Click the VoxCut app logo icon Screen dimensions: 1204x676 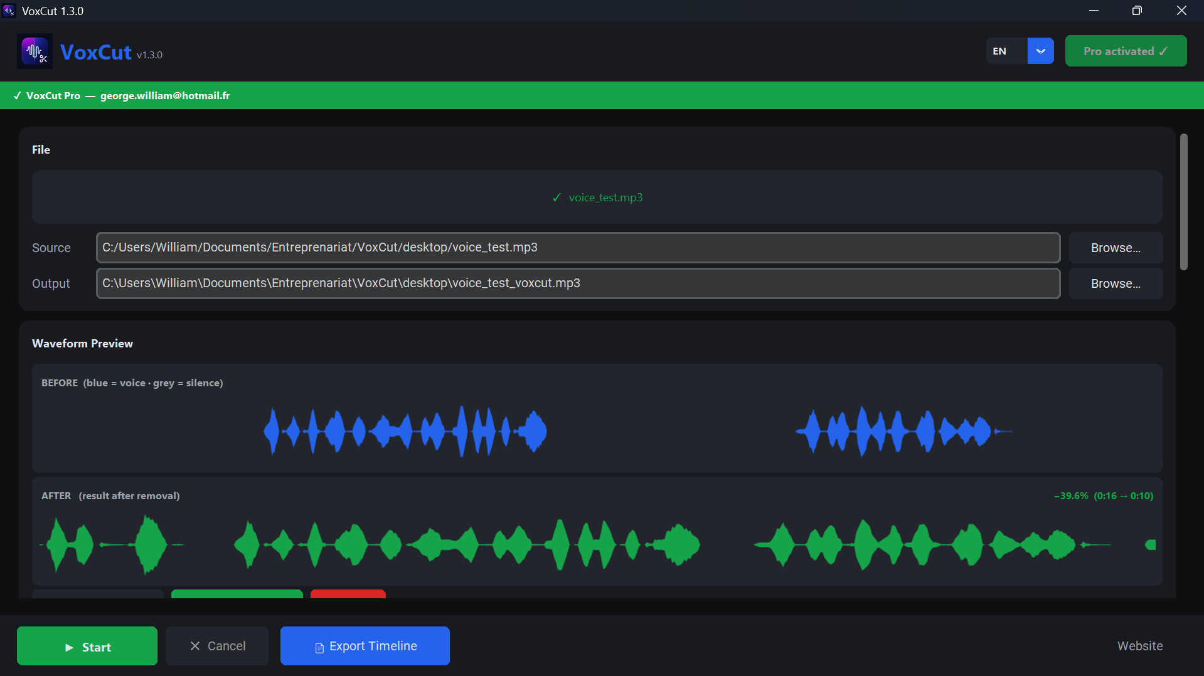[35, 51]
